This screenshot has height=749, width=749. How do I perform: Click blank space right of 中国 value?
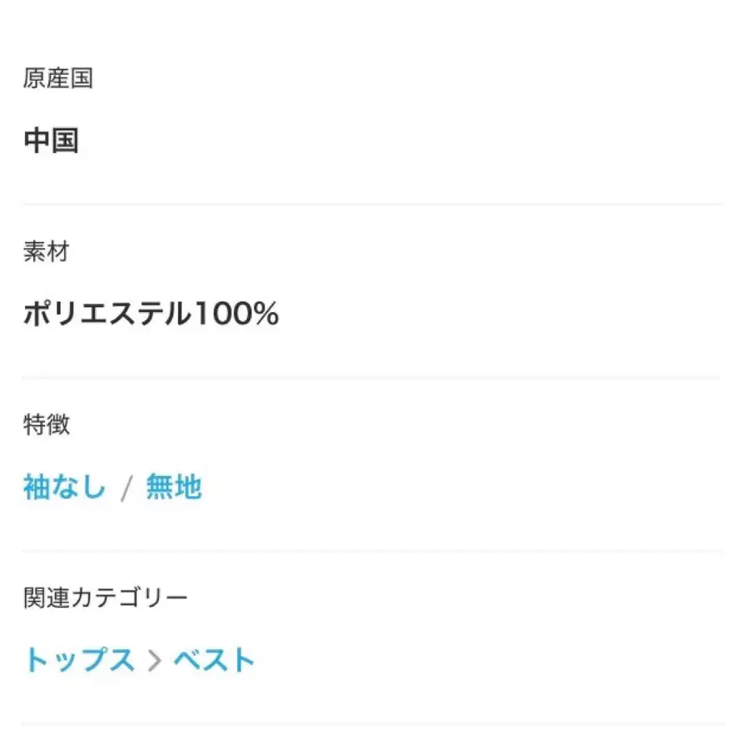pos(416,141)
